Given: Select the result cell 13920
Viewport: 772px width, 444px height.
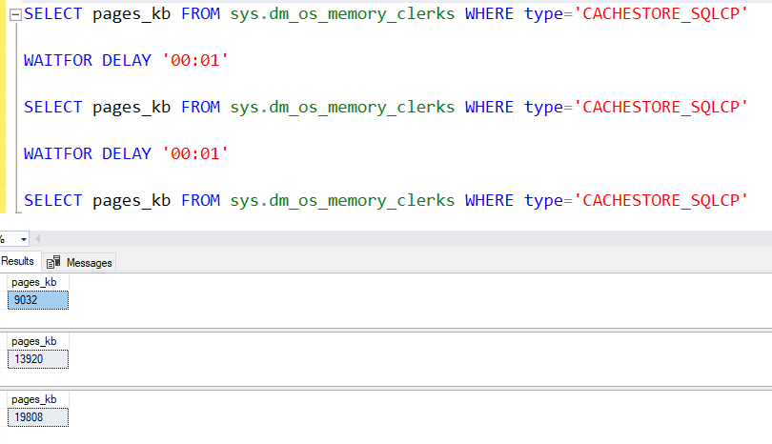Looking at the screenshot, I should (38, 359).
